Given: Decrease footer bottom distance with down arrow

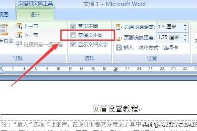Looking at the screenshot, I should point(186,40).
